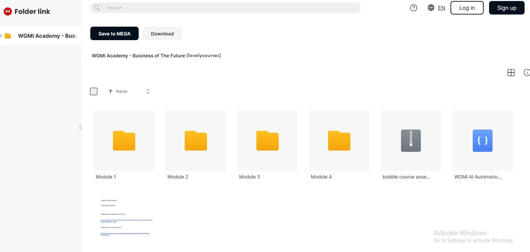Open the Module 3 folder icon
This screenshot has height=252, width=530.
267,140
